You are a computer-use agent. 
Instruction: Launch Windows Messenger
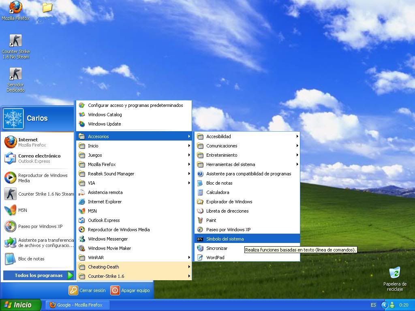pyautogui.click(x=134, y=239)
